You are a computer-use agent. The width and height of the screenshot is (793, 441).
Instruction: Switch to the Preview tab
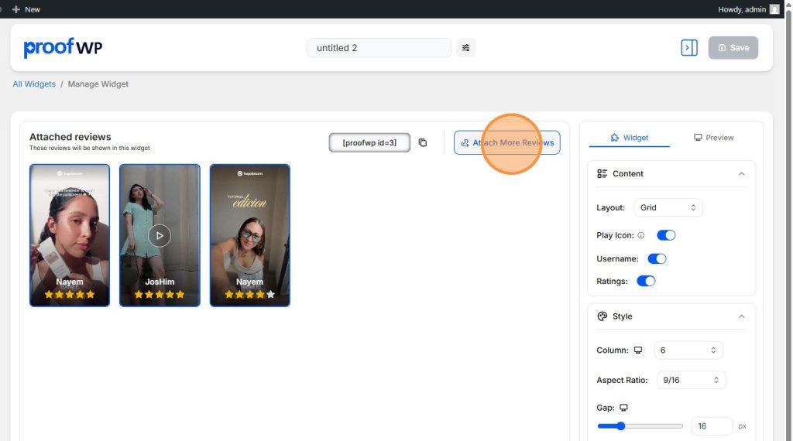[713, 138]
